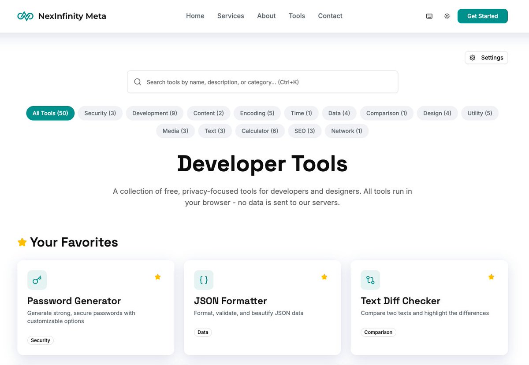
Task: Filter by Calculator (6) category
Action: click(260, 131)
